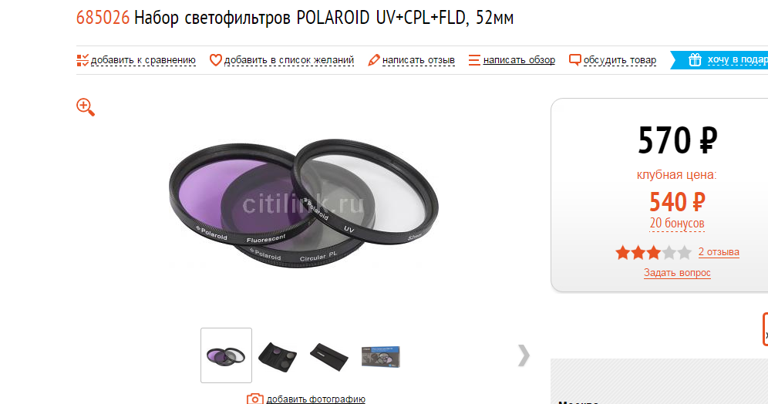
Task: Click the 20 бонусов link
Action: pyautogui.click(x=677, y=224)
